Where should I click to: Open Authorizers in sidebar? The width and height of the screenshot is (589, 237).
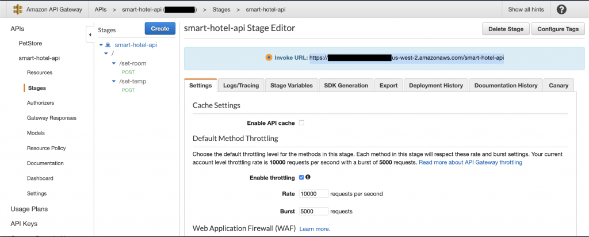point(41,102)
